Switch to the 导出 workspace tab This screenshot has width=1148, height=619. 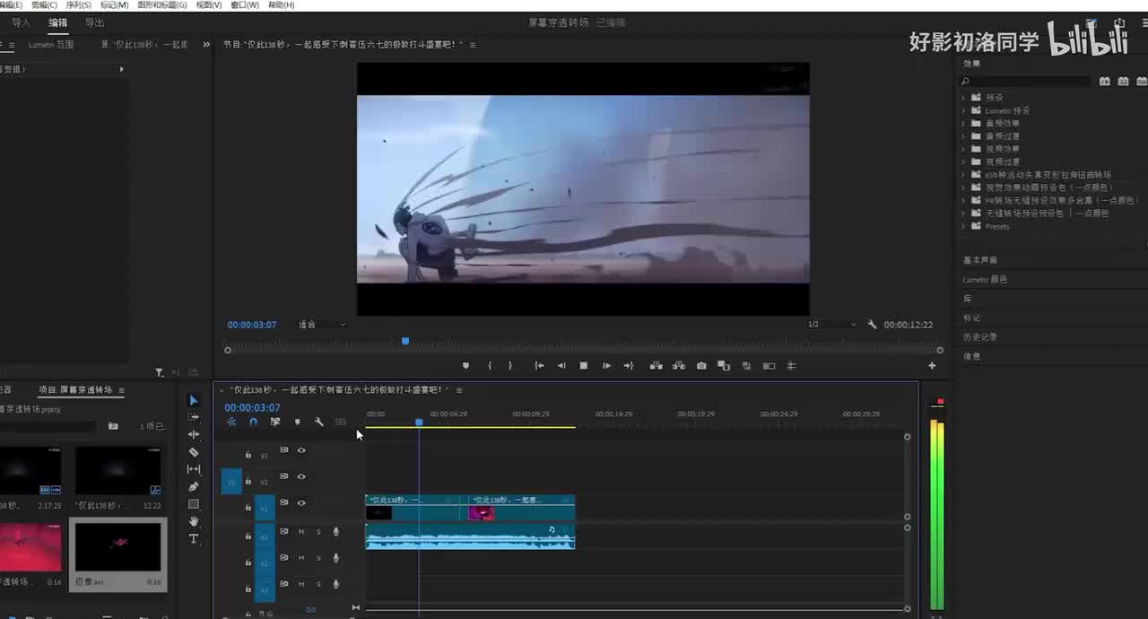coord(94,22)
